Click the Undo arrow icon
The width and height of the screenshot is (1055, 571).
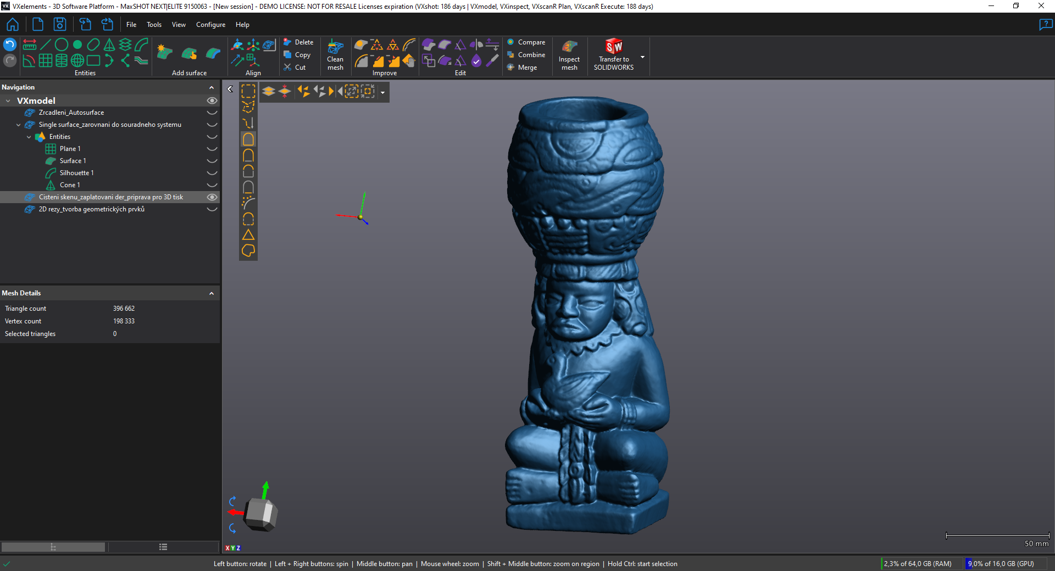10,44
